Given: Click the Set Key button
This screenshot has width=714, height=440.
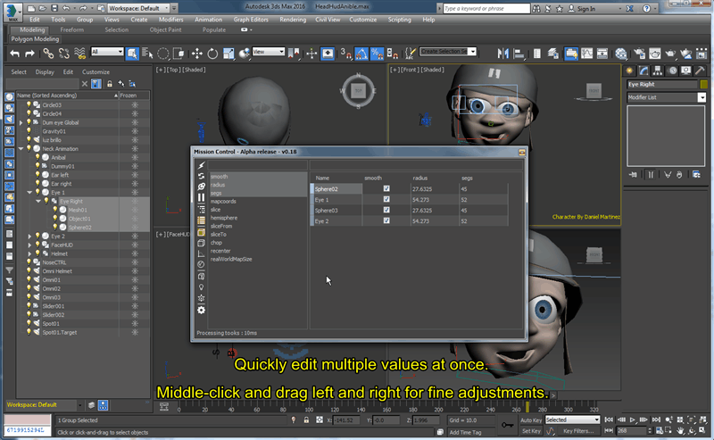Looking at the screenshot, I should [531, 430].
